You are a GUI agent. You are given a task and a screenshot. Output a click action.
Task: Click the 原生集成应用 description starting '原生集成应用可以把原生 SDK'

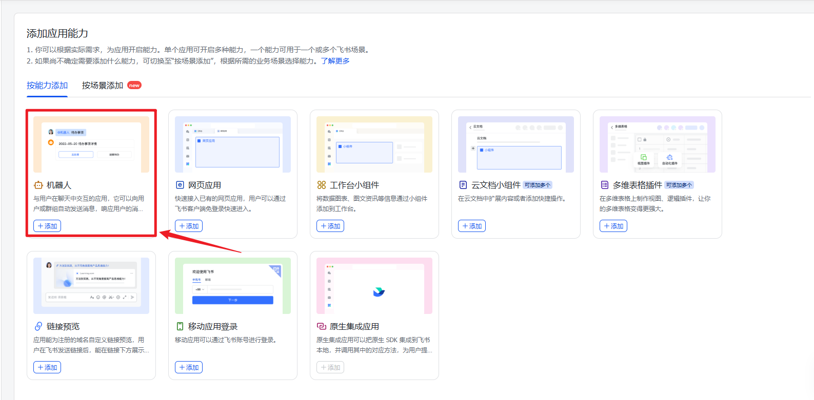pos(374,345)
